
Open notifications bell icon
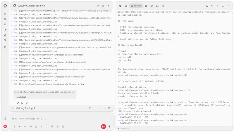pyautogui.click(x=103, y=6)
